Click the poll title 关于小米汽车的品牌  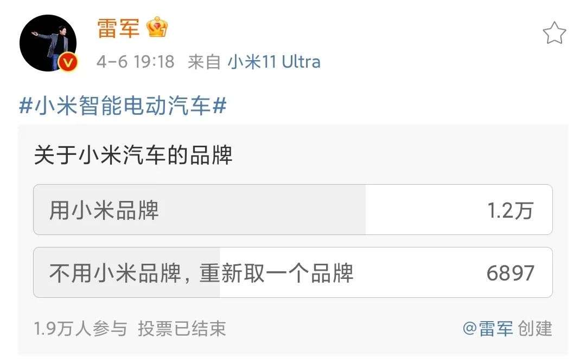[x=133, y=156]
